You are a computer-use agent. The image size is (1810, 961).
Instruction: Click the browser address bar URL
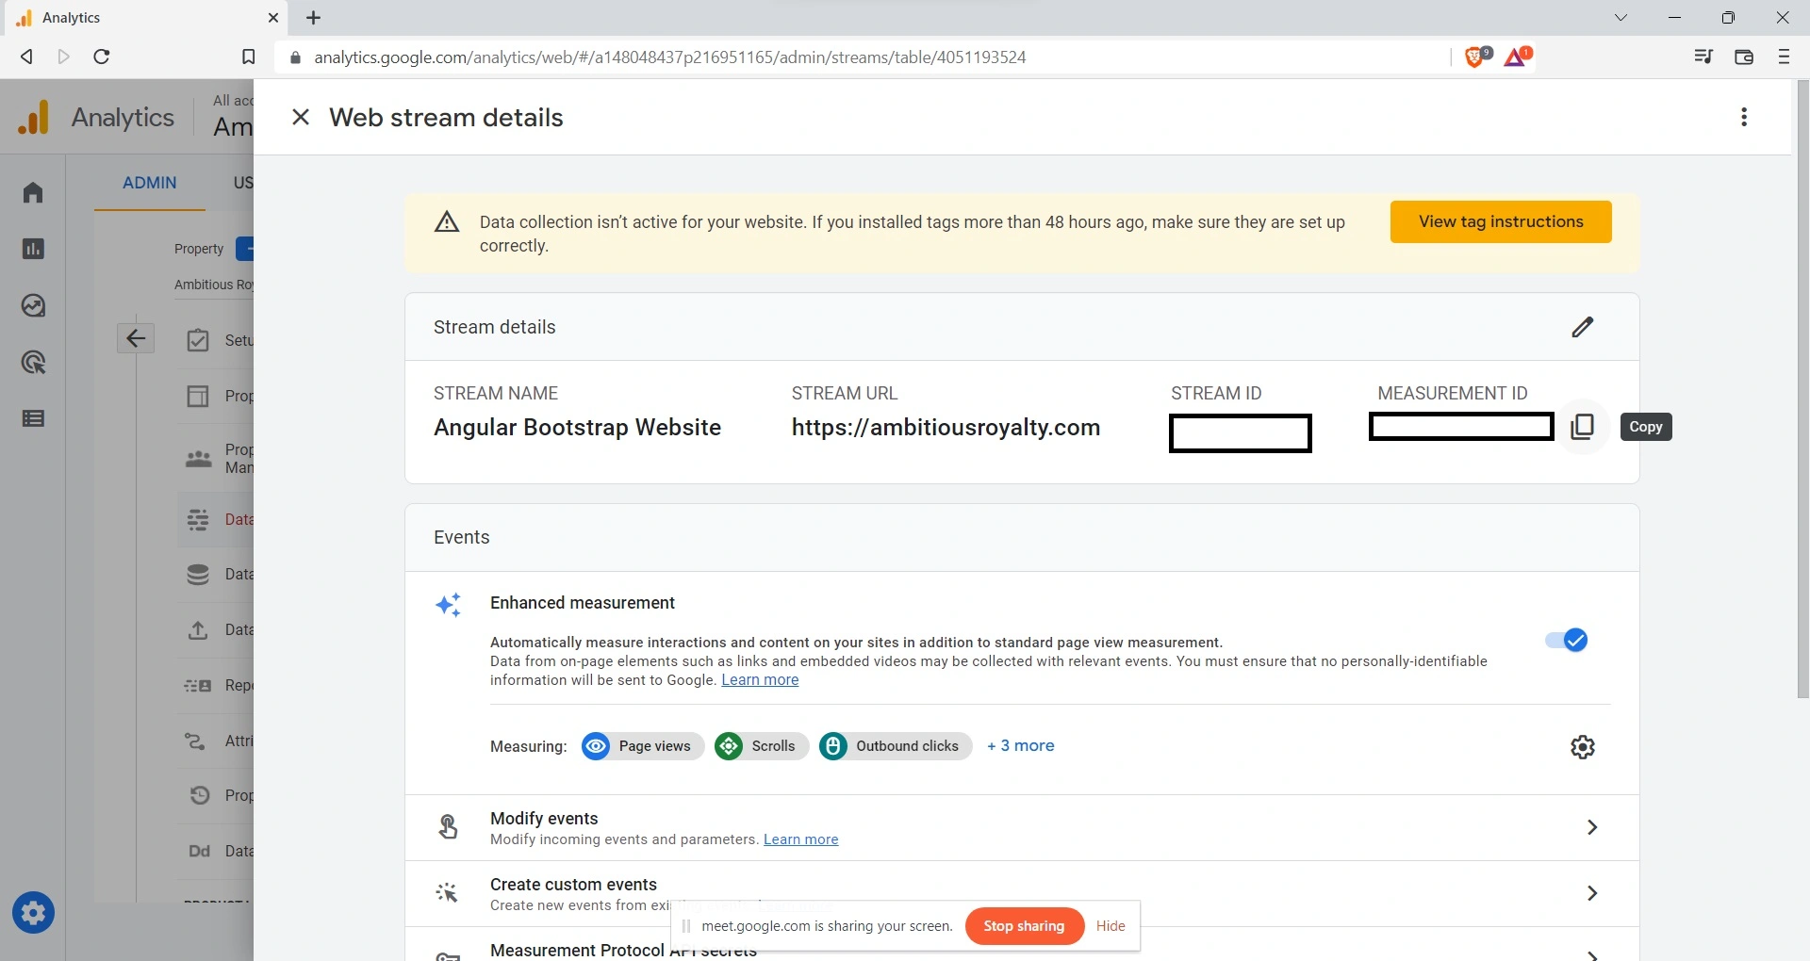coord(669,57)
